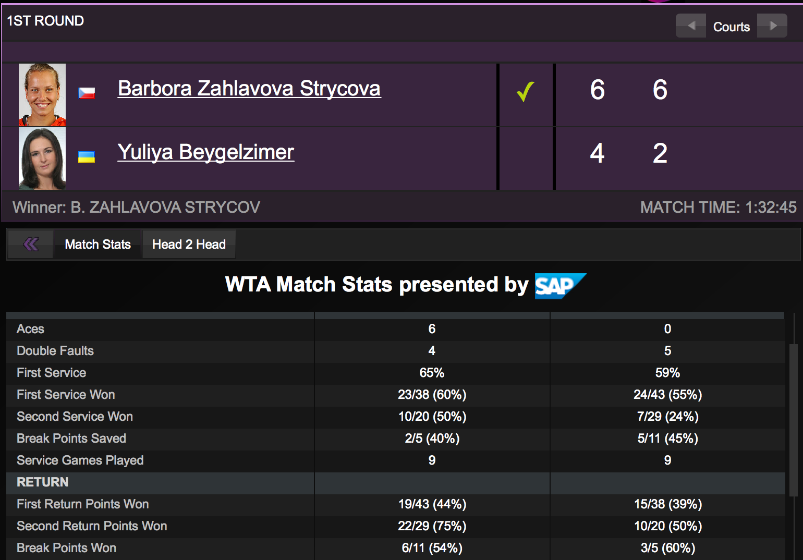
Task: Click the previous court left arrow
Action: [691, 26]
